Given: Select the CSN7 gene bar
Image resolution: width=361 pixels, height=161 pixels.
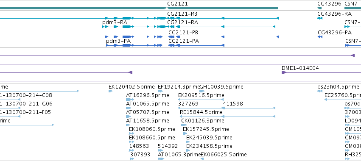Looking at the screenshot, I should tap(353, 8).
